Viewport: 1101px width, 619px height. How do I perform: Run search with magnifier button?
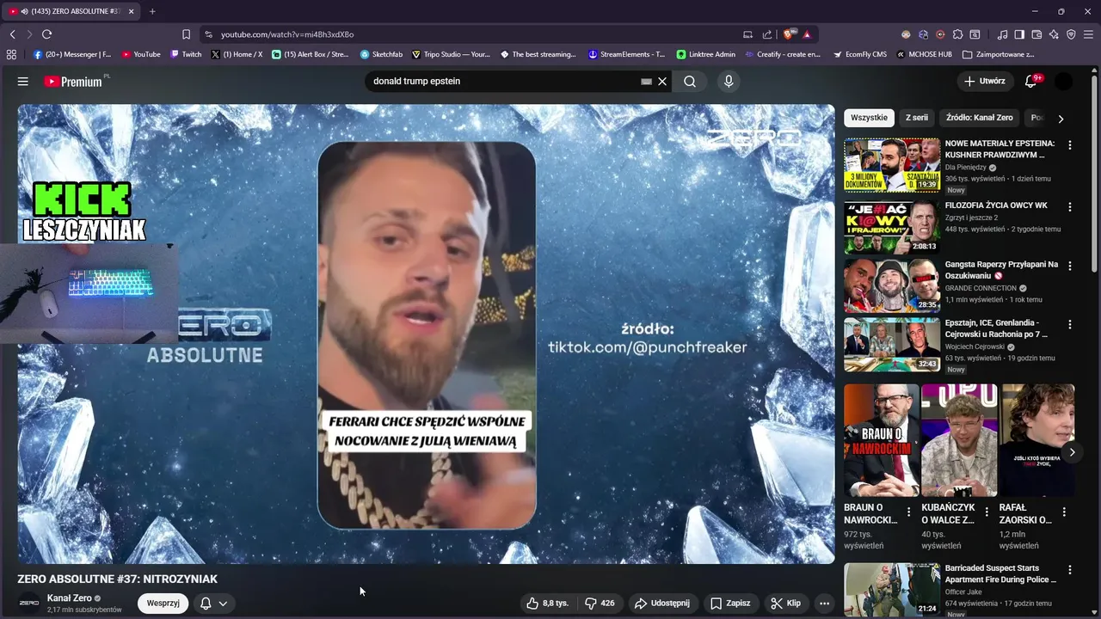(x=690, y=81)
